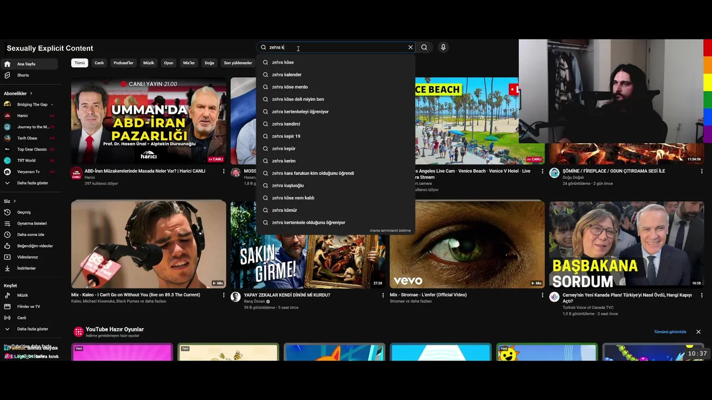Open Bridging The Gap channel subscription
This screenshot has height=400, width=712.
point(29,104)
